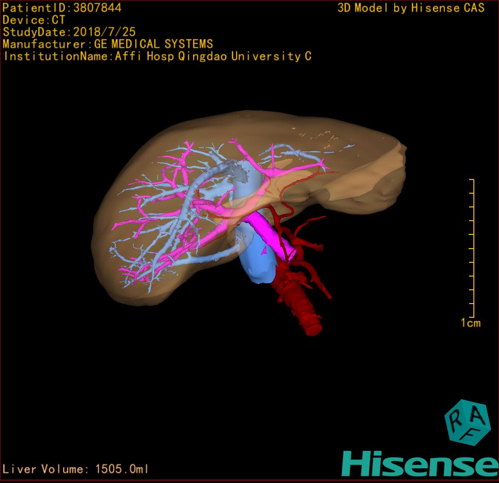Click the orientation cube in the corner
This screenshot has height=483, width=499.
pos(467,422)
